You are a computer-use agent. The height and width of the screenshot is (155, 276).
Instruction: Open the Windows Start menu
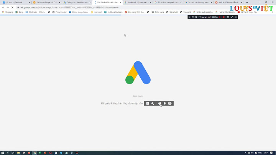[x=2, y=153]
